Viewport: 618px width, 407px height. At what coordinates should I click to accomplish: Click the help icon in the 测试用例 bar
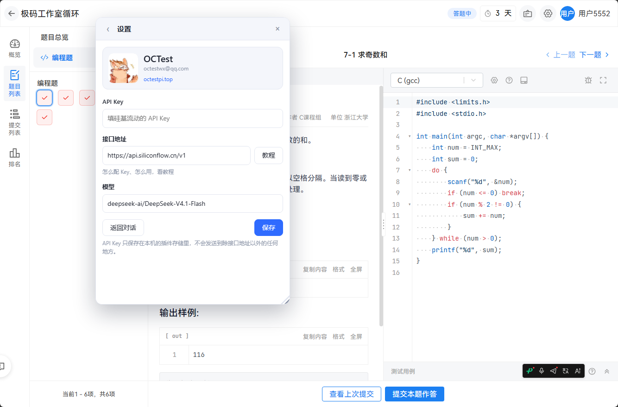click(x=592, y=371)
